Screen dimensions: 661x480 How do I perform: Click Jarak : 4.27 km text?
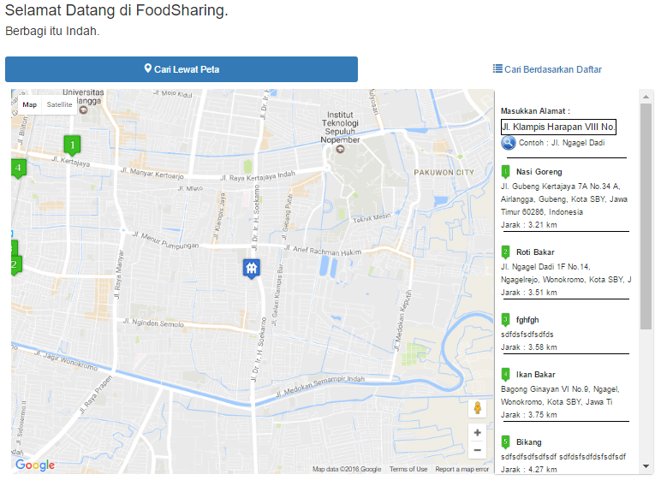[x=529, y=470]
